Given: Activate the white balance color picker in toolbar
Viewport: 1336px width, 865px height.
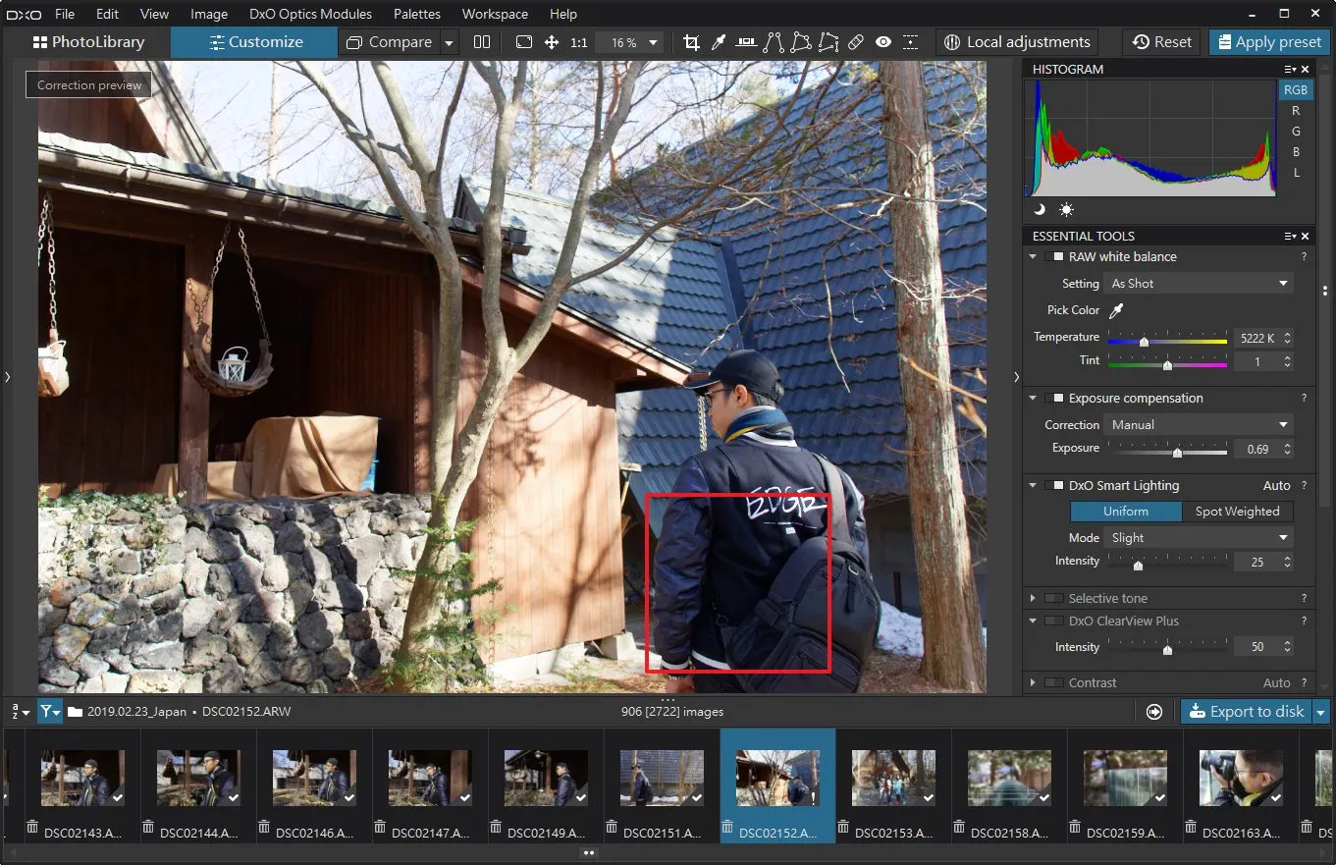Looking at the screenshot, I should [x=719, y=42].
